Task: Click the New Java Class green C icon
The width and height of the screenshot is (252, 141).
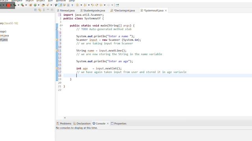Action: [x=35, y=5]
